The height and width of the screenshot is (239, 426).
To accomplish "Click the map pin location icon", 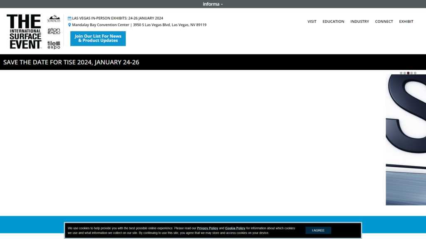I will pos(69,25).
